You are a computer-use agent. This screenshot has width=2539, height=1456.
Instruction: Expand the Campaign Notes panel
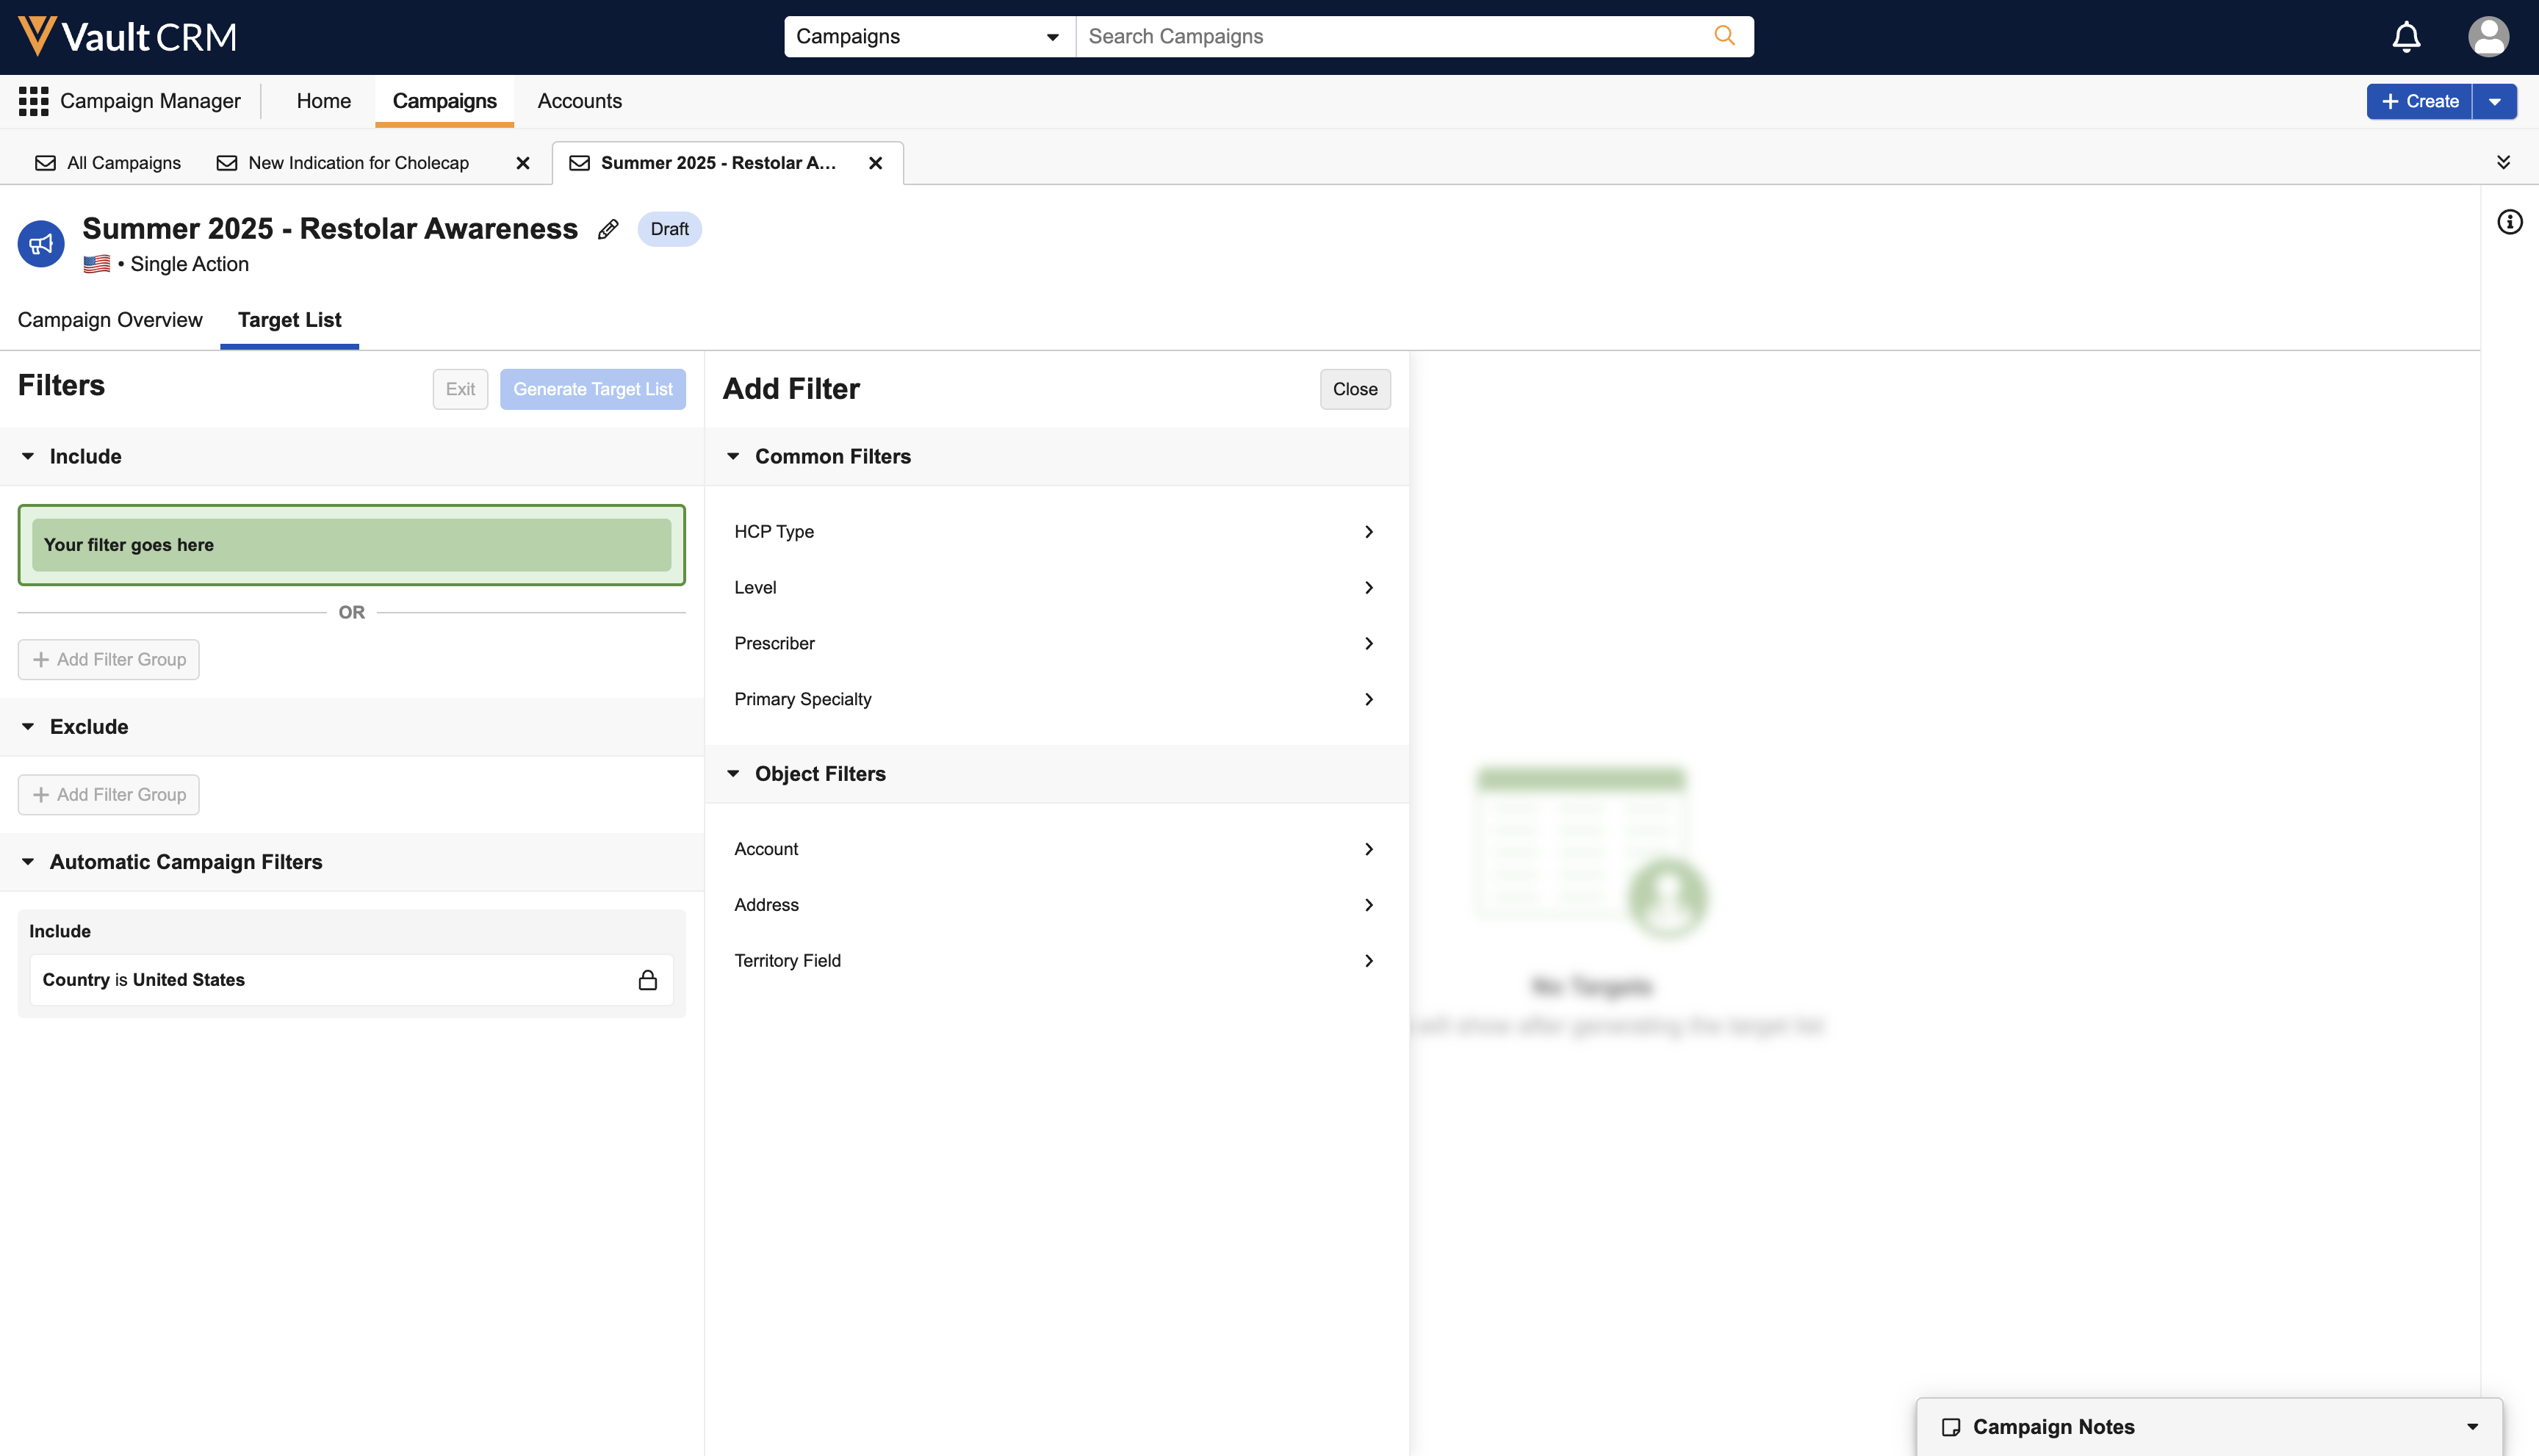[2472, 1427]
